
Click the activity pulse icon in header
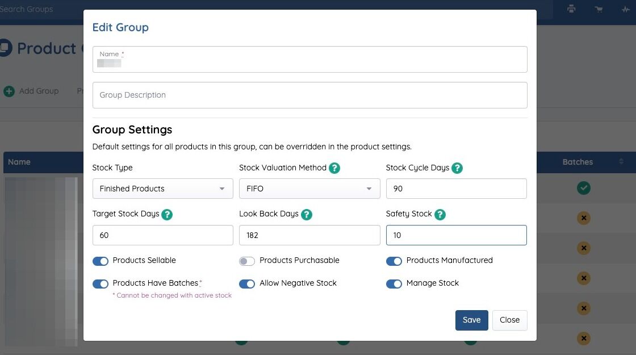coord(626,9)
